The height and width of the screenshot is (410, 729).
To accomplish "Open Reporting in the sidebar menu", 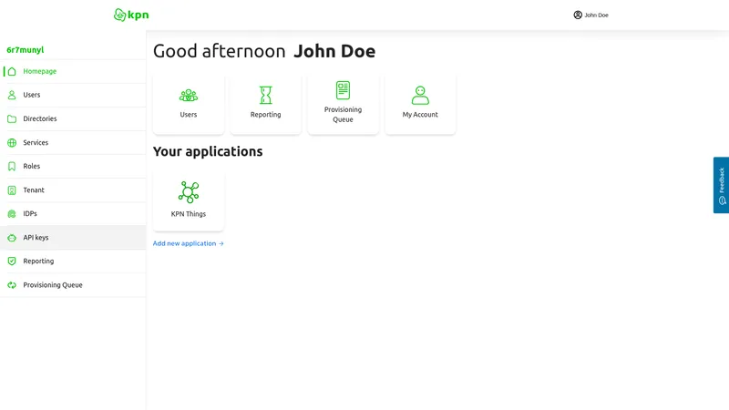I will point(73,261).
